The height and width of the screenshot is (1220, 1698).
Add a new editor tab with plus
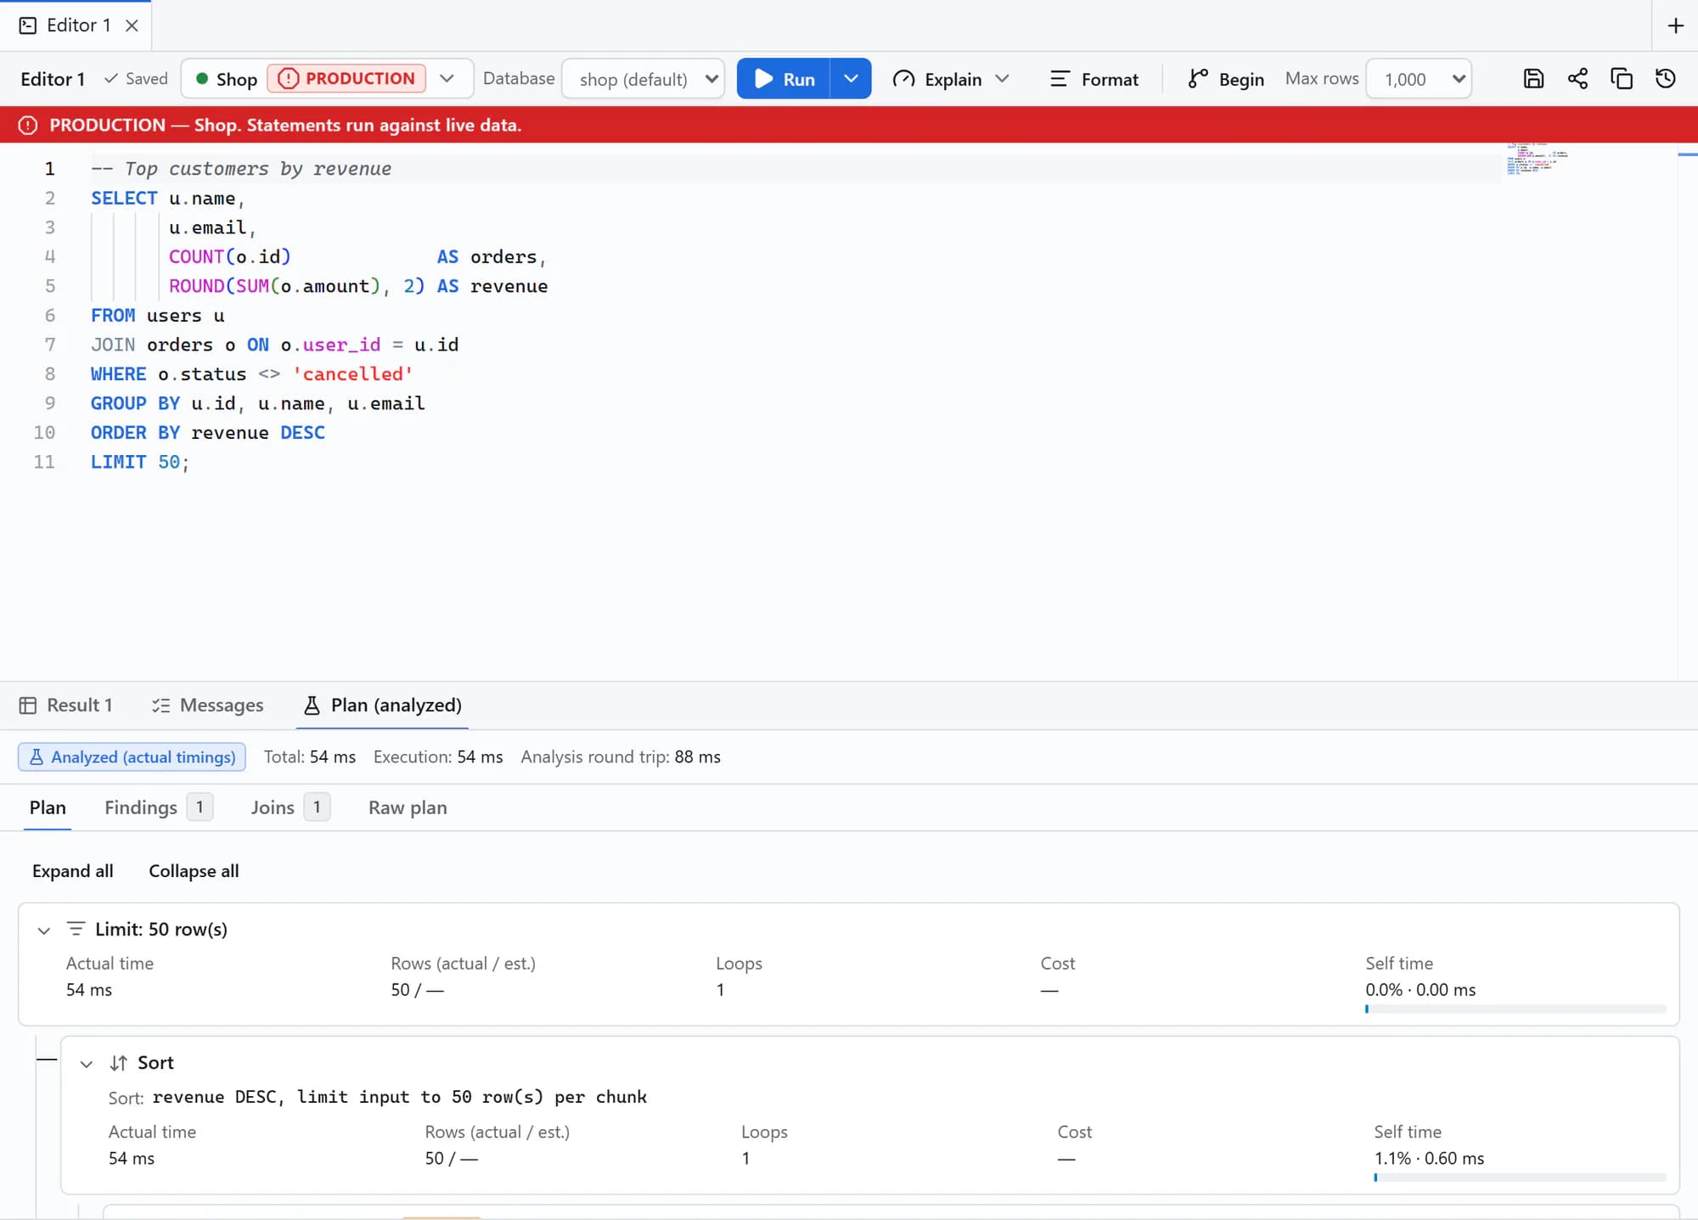(1675, 25)
